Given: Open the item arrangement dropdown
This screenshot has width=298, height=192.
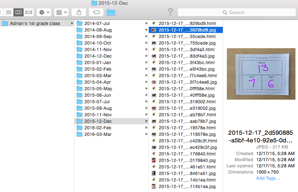Looking at the screenshot, I should [x=61, y=12].
